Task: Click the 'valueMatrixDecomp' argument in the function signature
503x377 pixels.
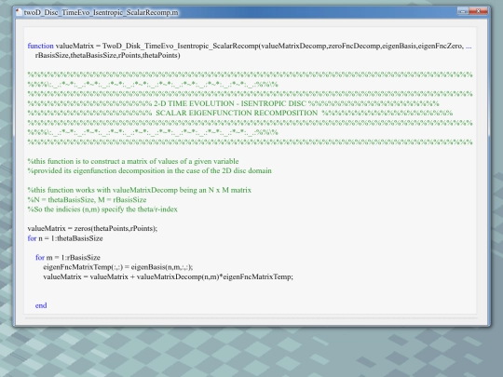Action: [x=293, y=46]
